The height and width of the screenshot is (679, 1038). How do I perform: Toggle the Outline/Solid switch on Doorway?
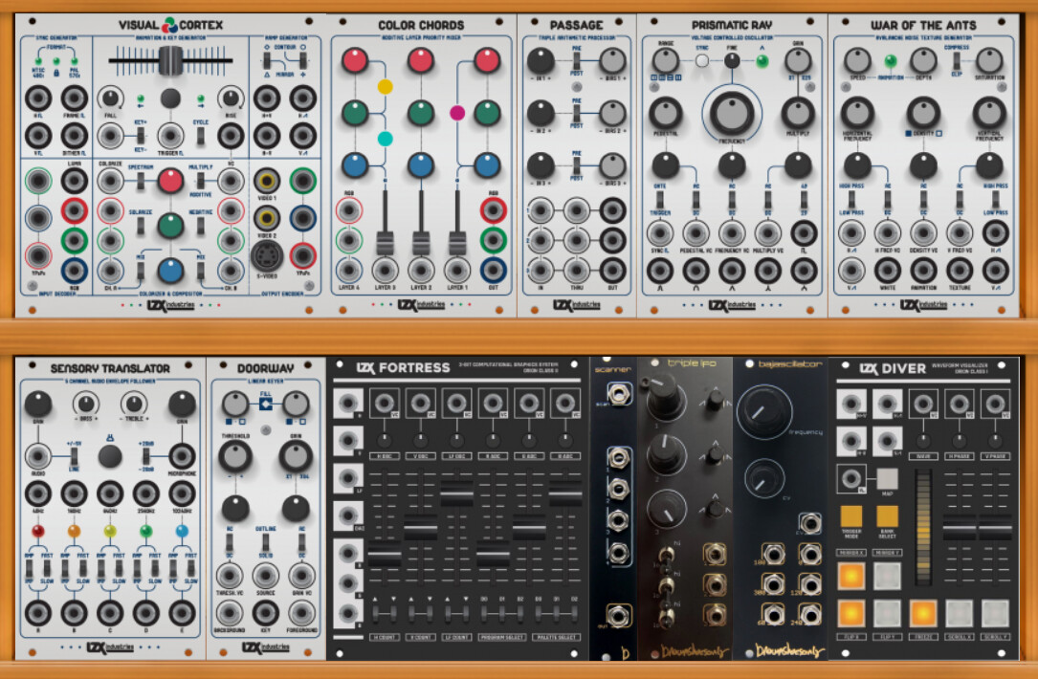coord(265,543)
